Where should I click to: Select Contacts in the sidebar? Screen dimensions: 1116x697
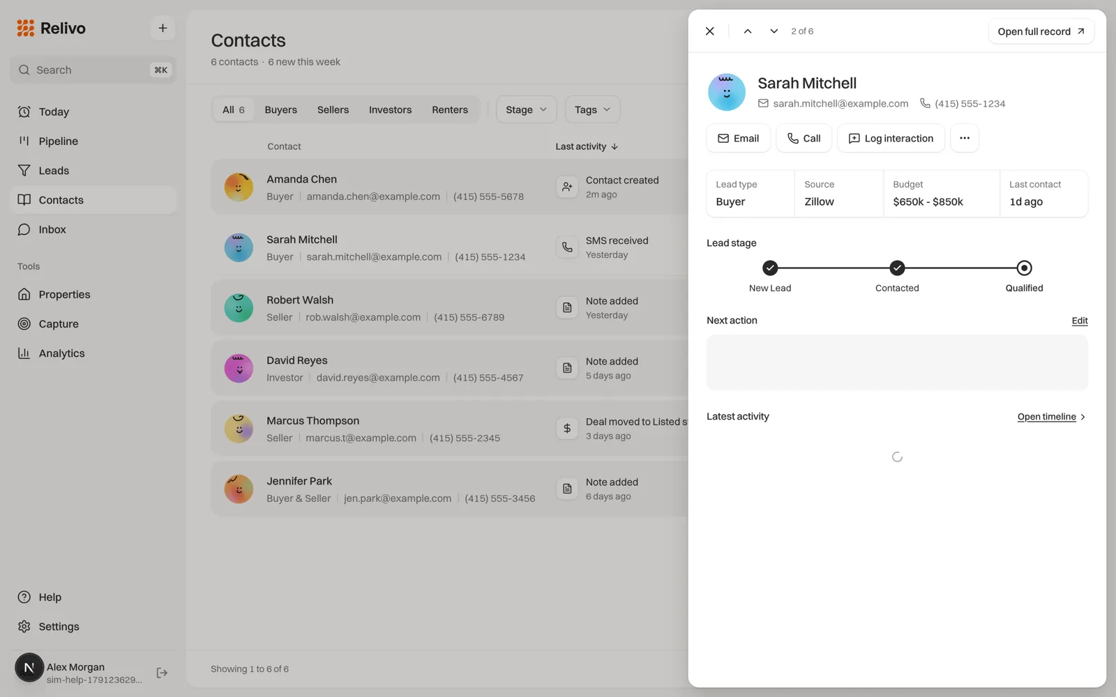point(93,200)
